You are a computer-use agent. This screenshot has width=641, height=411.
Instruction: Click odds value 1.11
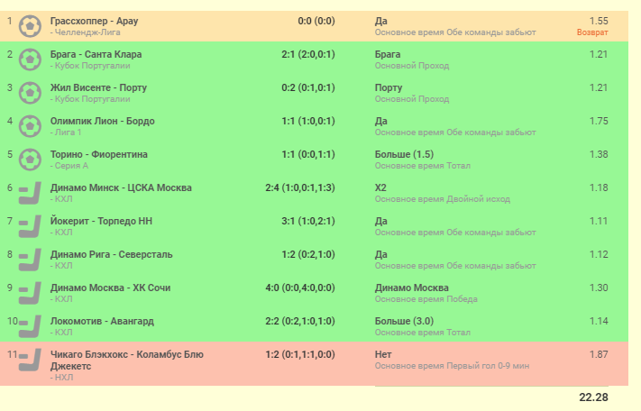[x=599, y=221]
